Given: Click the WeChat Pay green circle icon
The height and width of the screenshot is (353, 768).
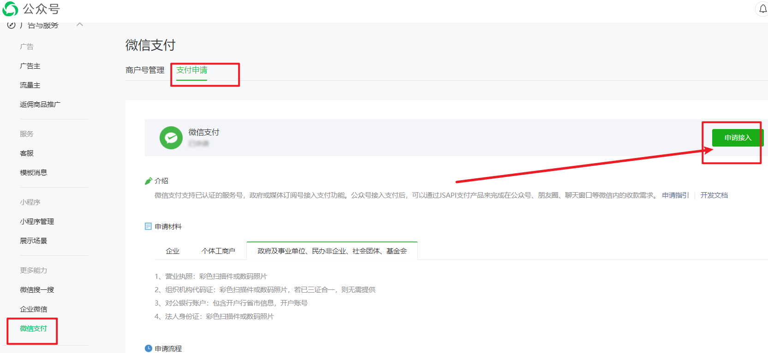Looking at the screenshot, I should coord(171,138).
